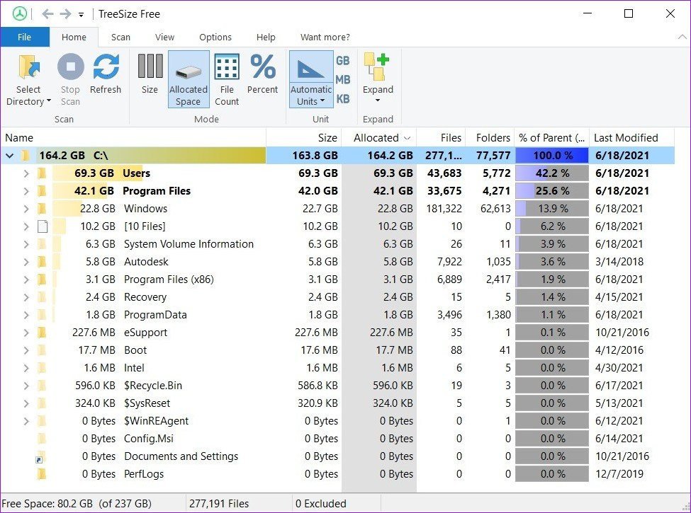Navigate forward with the right arrow
The image size is (691, 513).
pyautogui.click(x=65, y=14)
